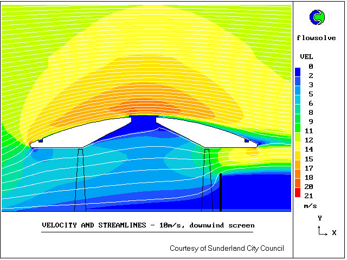Choose the orange 18 m/s legend swatch
The image size is (347, 260).
coord(298,177)
